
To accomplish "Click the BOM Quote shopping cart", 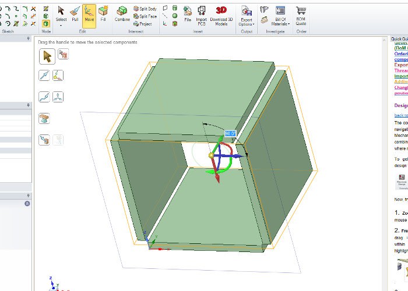I will click(x=301, y=16).
